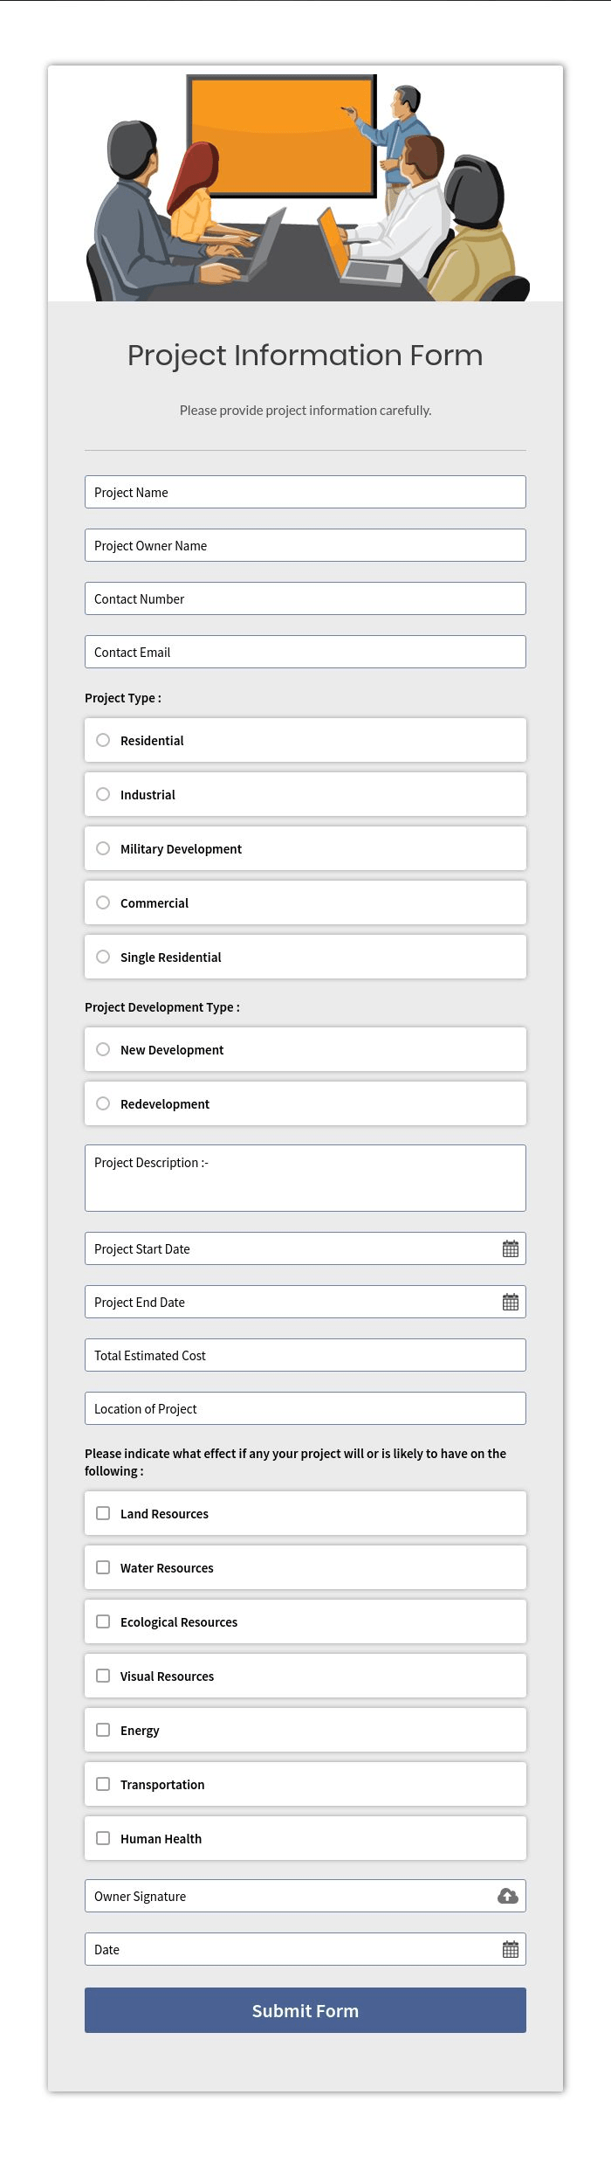The image size is (611, 2157).
Task: Click the Contact Email input field
Action: (305, 652)
